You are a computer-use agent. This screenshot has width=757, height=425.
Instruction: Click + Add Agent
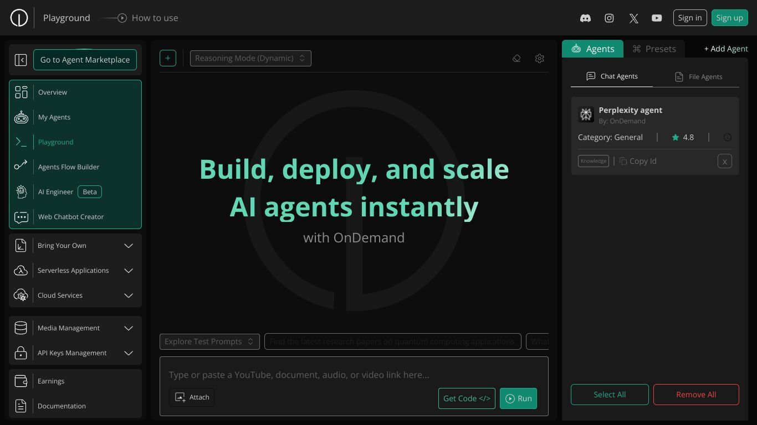[x=726, y=49]
